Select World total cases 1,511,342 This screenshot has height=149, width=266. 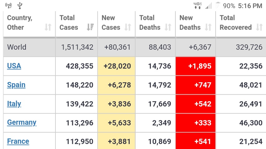tap(77, 47)
